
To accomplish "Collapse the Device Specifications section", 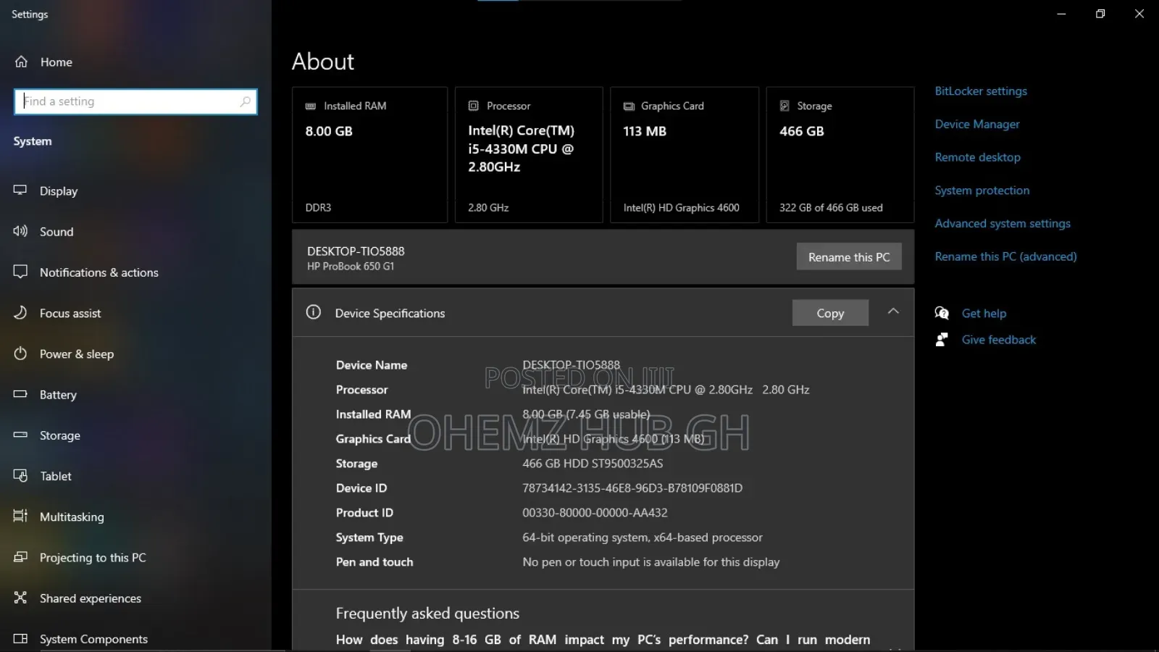I will (x=893, y=312).
